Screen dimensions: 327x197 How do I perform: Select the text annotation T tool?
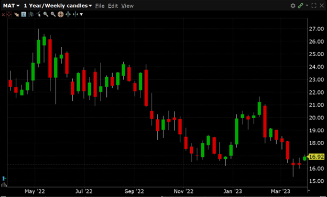pos(24,14)
